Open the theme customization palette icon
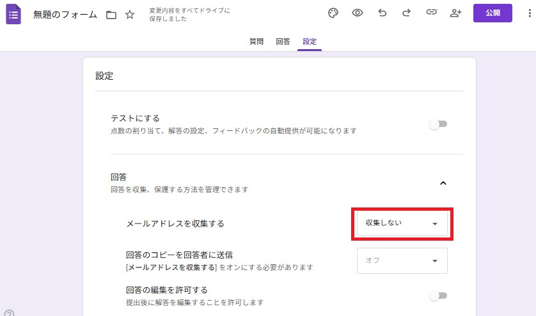The height and width of the screenshot is (316, 536). [x=333, y=13]
